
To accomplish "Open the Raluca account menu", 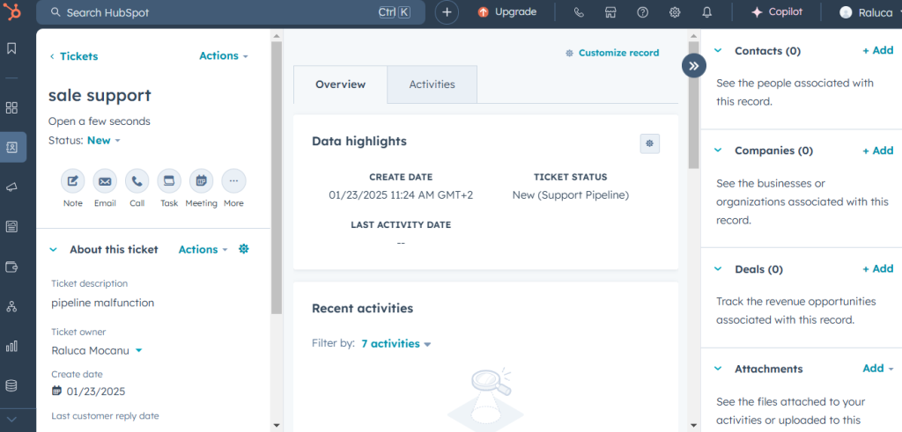I will click(x=868, y=12).
